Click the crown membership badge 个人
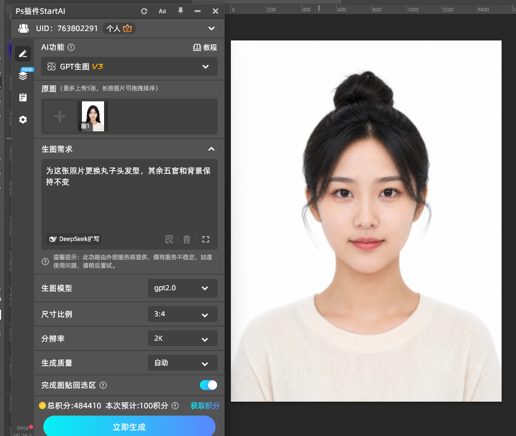The image size is (516, 436). 119,29
